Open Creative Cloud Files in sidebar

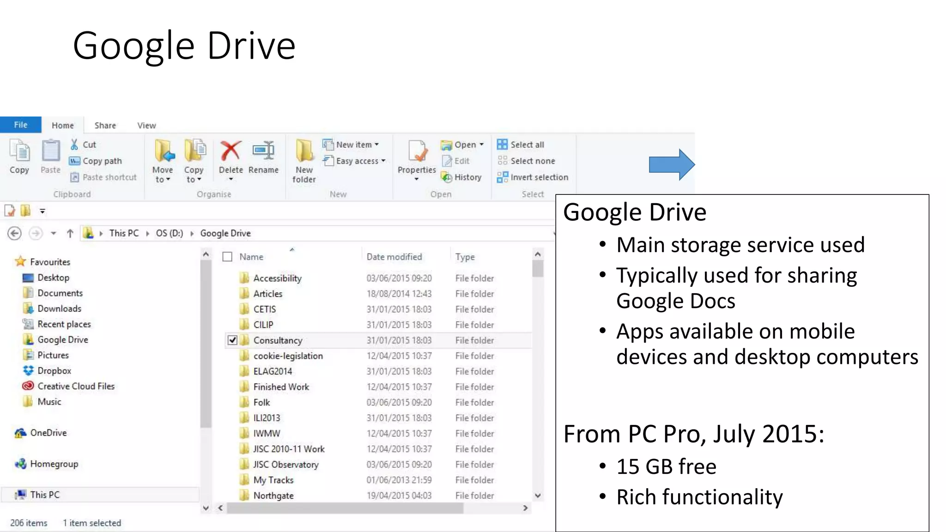coord(68,386)
